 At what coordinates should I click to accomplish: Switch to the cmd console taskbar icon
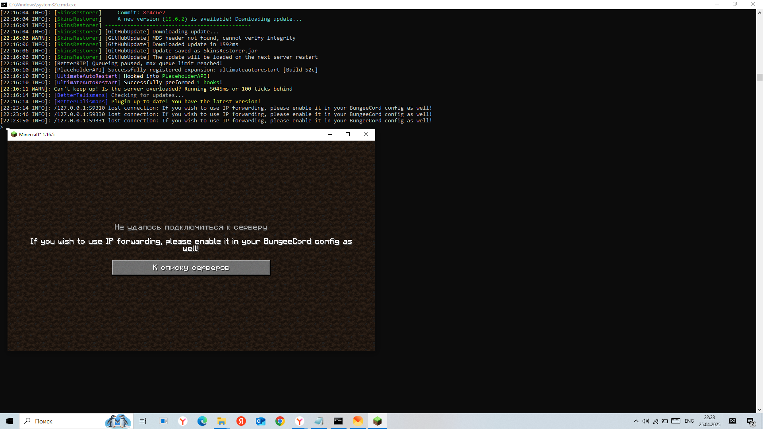[339, 421]
